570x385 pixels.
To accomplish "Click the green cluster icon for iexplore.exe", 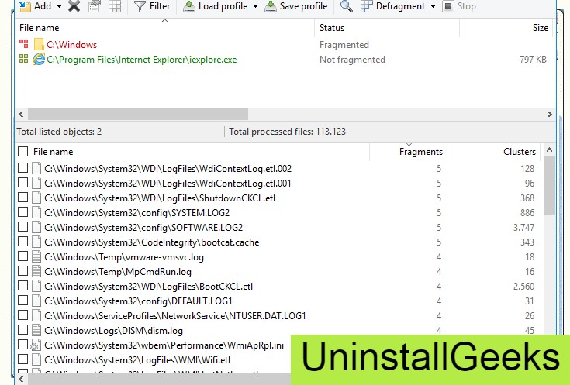I will (x=23, y=59).
